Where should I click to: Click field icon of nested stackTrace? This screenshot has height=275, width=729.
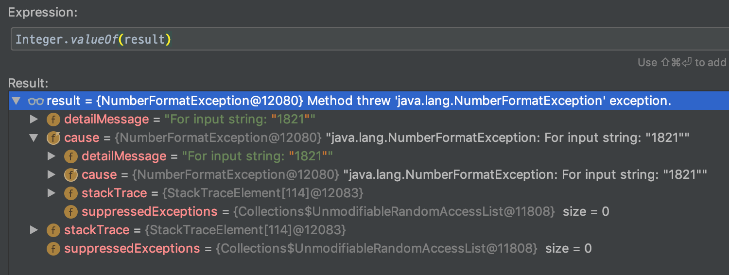click(70, 193)
